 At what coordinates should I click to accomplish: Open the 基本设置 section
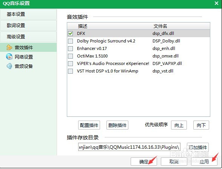[x=28, y=14]
